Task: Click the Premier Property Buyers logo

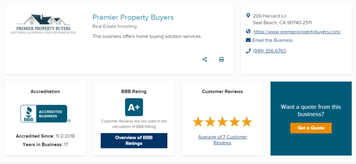Action: pyautogui.click(x=43, y=24)
